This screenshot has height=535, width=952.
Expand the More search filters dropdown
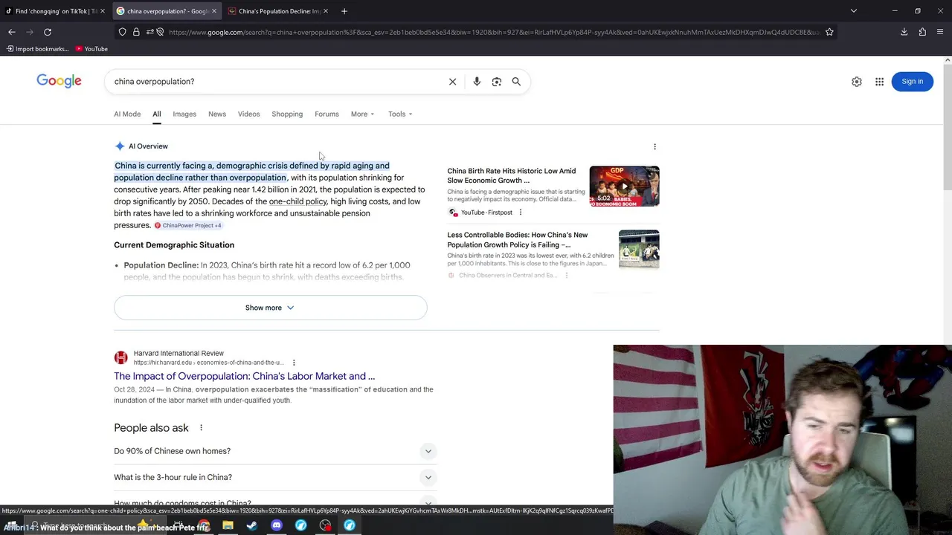362,114
